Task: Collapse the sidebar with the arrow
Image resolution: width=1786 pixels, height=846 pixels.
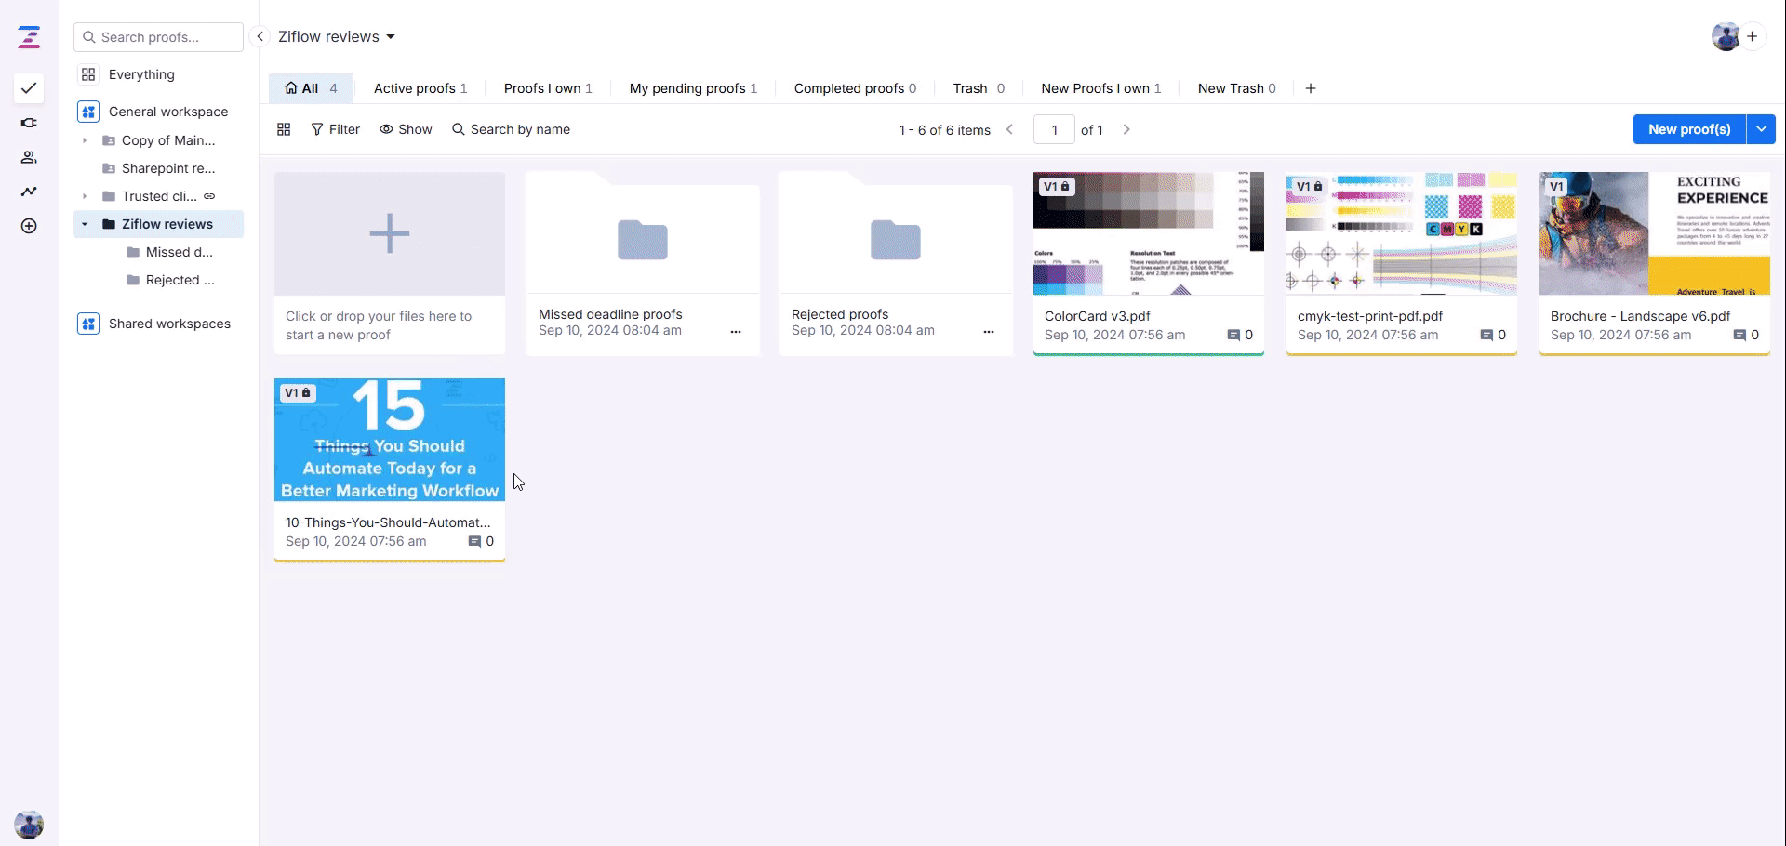Action: [x=260, y=36]
